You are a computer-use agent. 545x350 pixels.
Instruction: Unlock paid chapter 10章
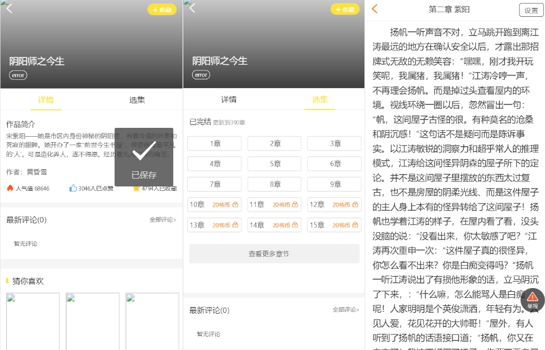click(x=215, y=204)
